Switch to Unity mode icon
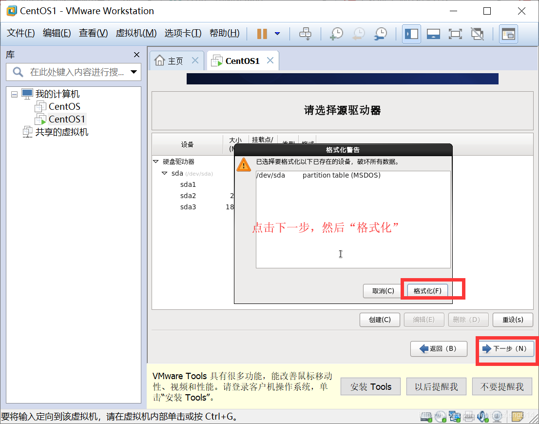 (477, 34)
